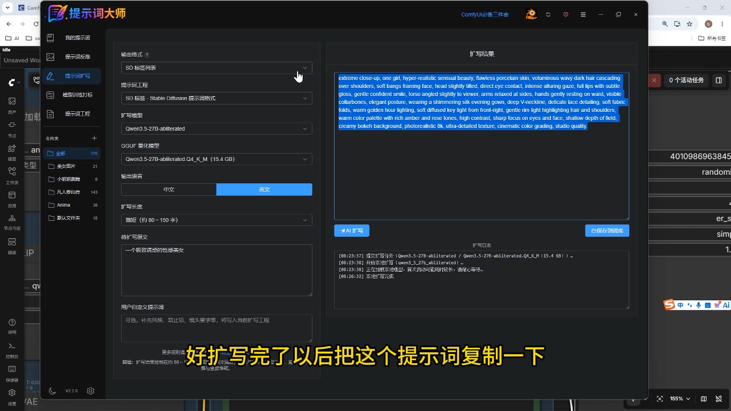Open 输出格式 dropdown showing SD 标签列表

[216, 67]
